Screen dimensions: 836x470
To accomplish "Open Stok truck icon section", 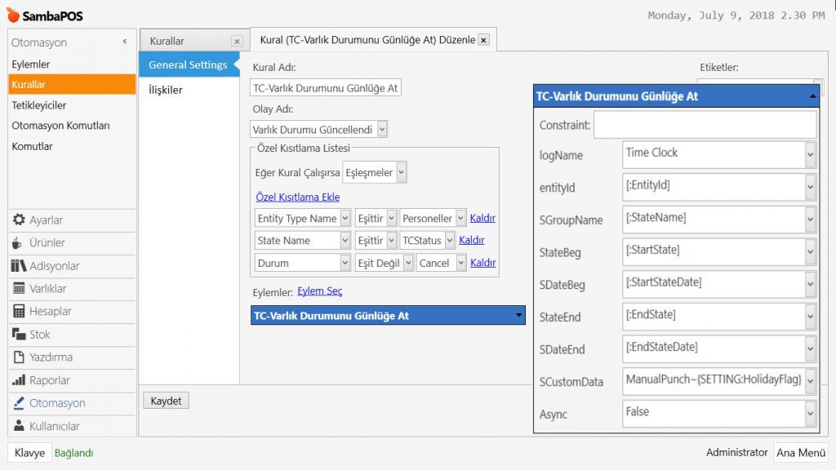I will pos(19,335).
